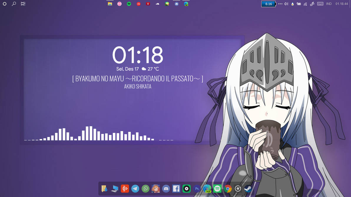Click the 27 °C weather reading
351x197 pixels.
click(153, 69)
